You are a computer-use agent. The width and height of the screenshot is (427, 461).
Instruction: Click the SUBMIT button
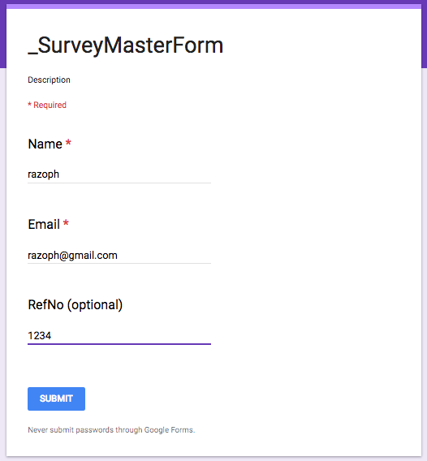(x=57, y=399)
